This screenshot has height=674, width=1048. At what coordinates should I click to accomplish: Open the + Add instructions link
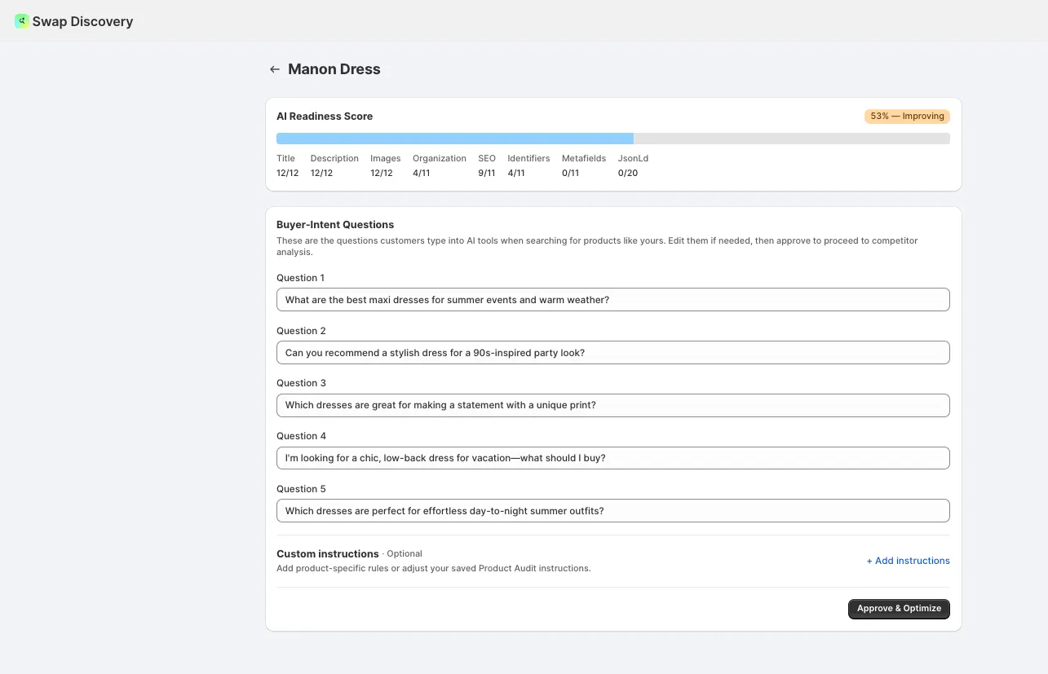pyautogui.click(x=908, y=561)
